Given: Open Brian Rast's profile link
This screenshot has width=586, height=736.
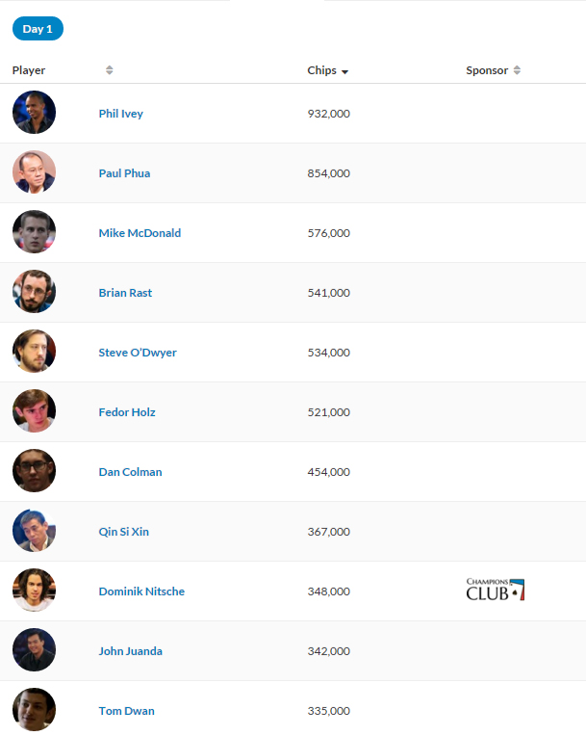Looking at the screenshot, I should [x=125, y=293].
